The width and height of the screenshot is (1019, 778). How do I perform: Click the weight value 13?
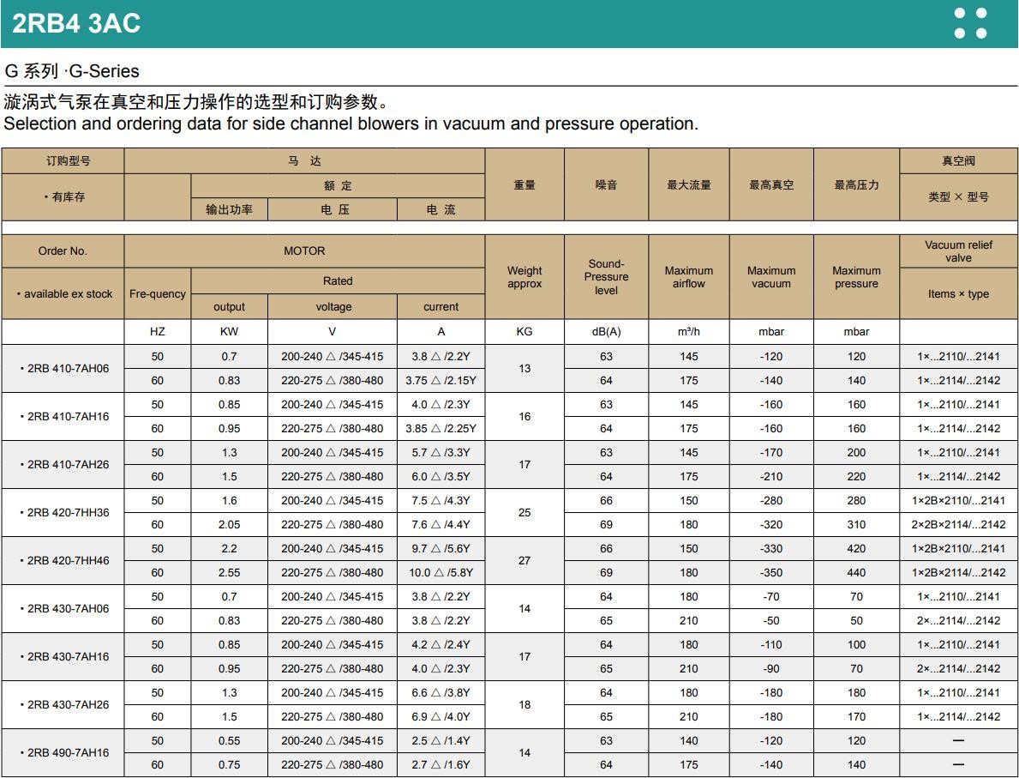click(x=524, y=368)
